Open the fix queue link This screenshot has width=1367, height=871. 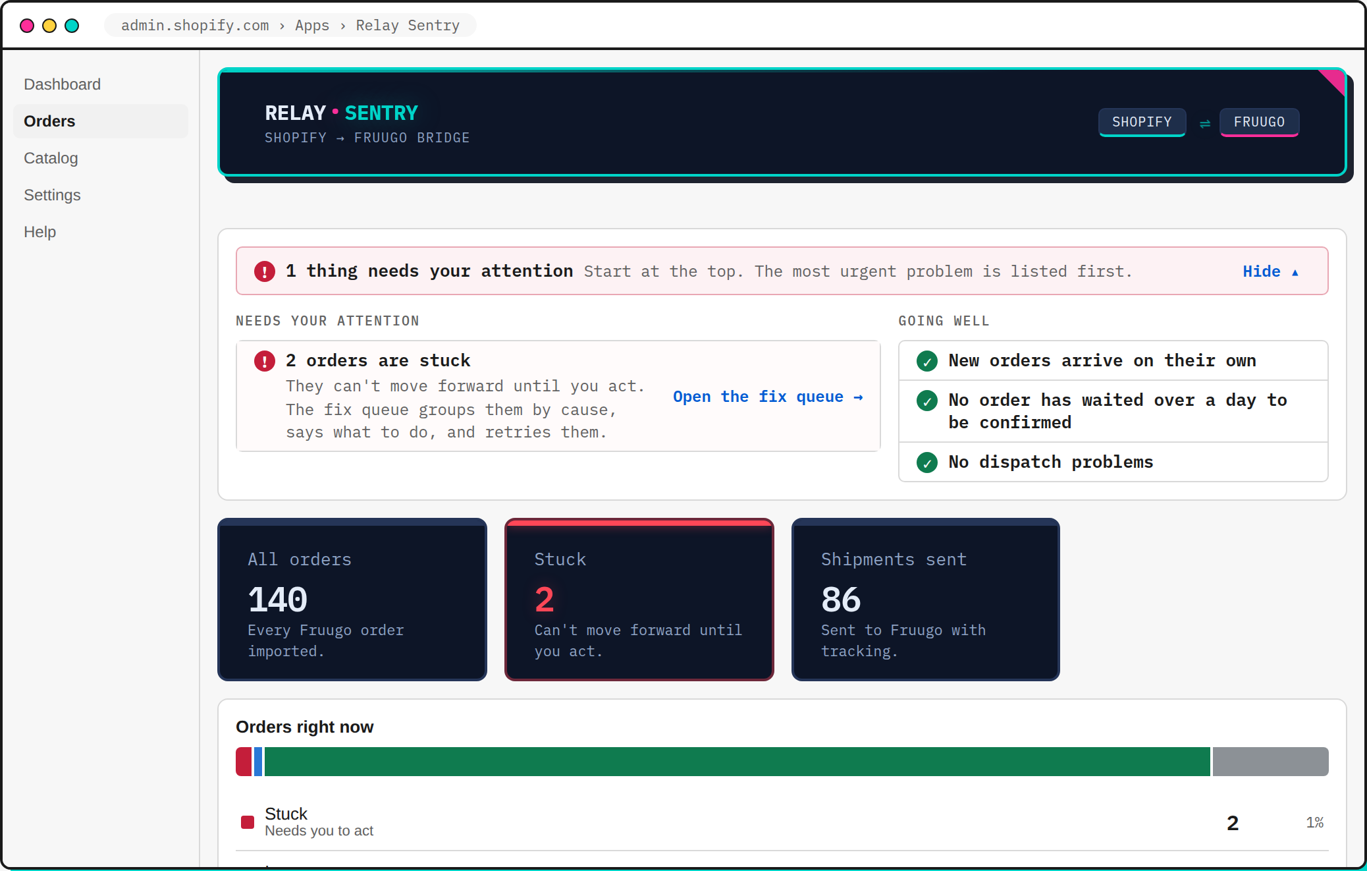point(768,397)
